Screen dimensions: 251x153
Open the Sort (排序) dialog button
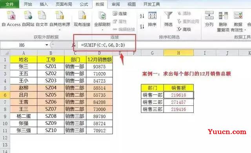[152, 19]
